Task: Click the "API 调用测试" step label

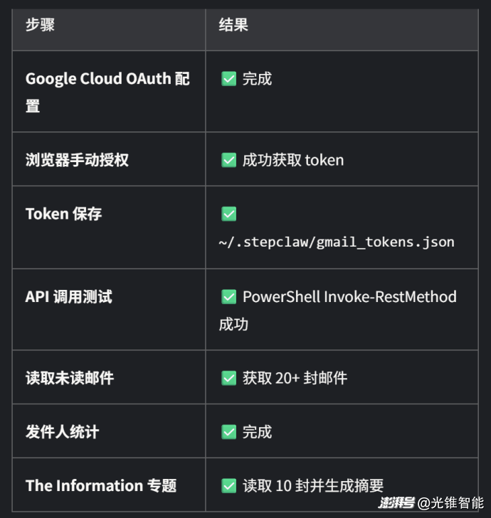Action: pos(68,296)
